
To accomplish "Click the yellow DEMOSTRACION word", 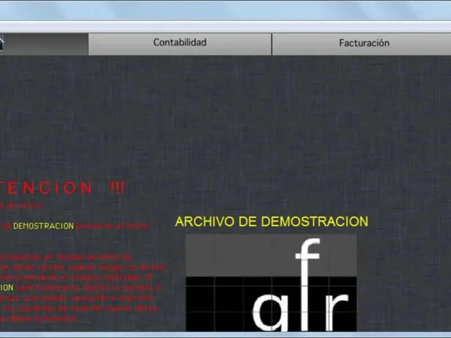I will (43, 226).
